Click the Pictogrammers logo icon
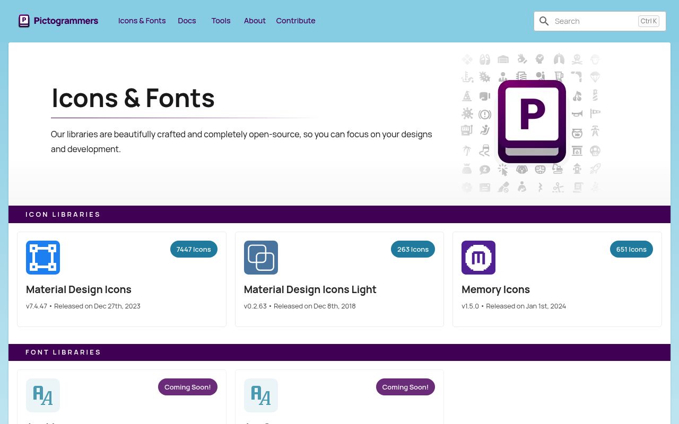 pyautogui.click(x=24, y=21)
